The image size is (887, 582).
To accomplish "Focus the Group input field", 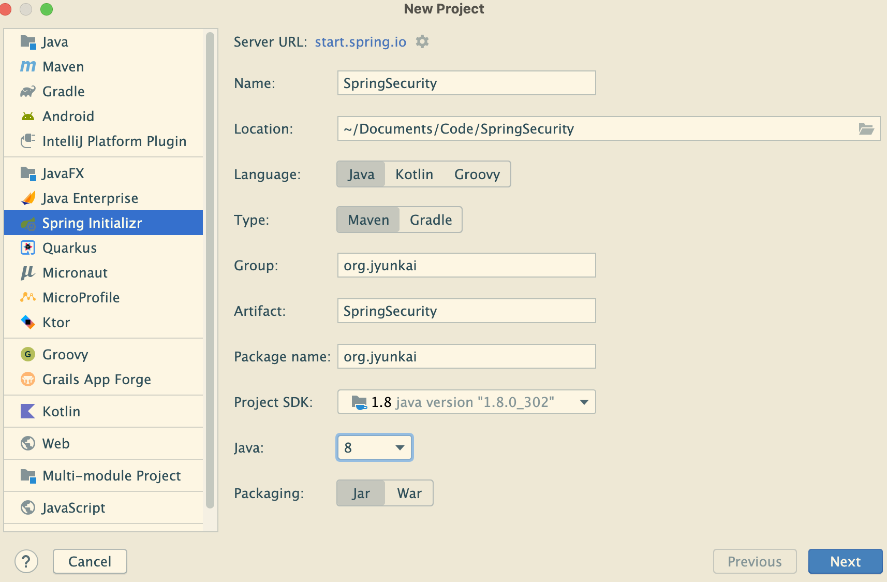I will tap(466, 265).
